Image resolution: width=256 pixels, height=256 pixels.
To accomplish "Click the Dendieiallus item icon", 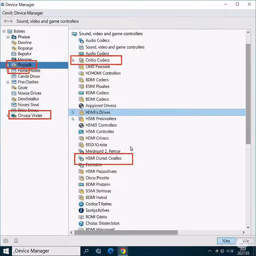I will pos(14,99).
